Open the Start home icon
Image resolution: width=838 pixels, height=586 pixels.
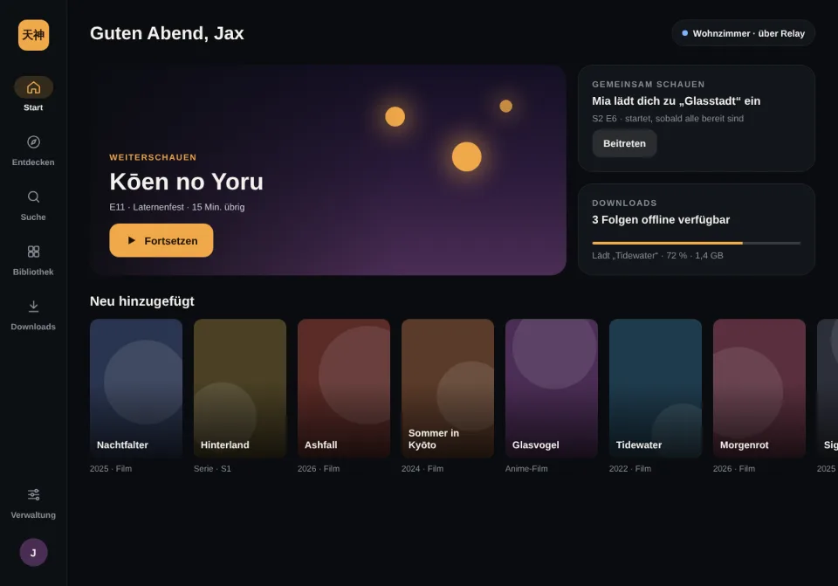click(33, 87)
